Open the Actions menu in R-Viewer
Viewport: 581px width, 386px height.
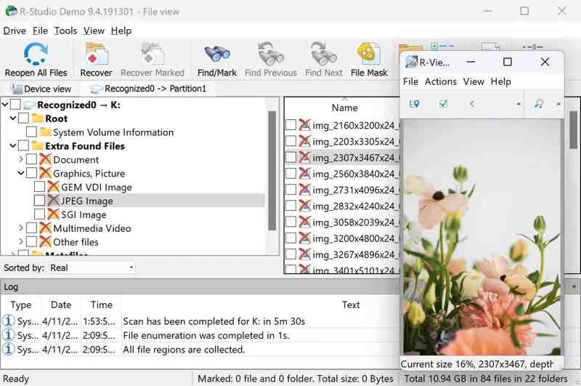coord(440,81)
